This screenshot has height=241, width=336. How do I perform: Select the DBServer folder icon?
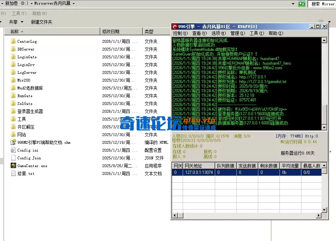click(x=13, y=49)
